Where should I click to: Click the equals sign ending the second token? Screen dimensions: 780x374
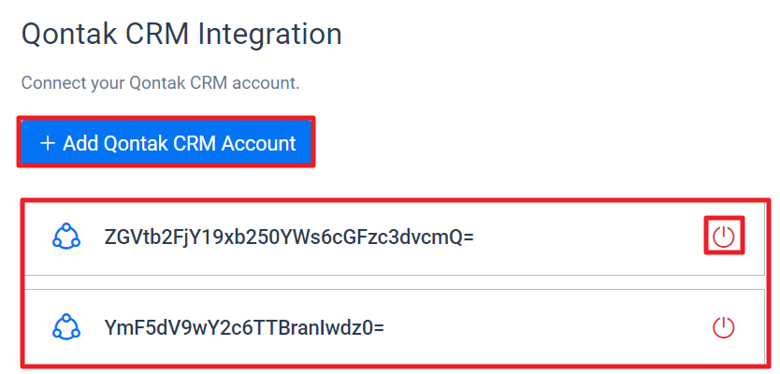(x=378, y=329)
